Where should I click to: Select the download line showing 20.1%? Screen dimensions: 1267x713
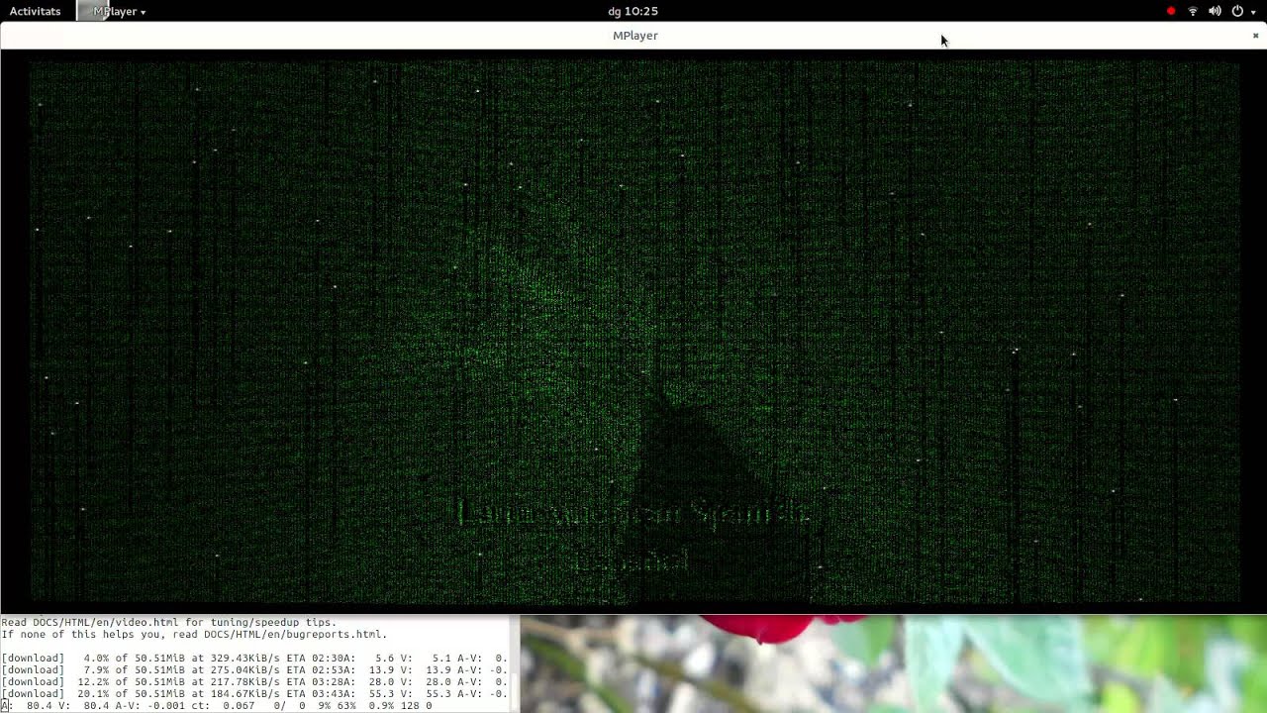tap(255, 693)
